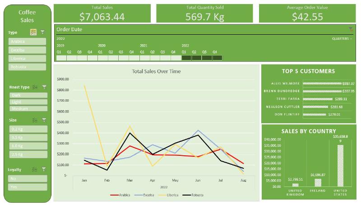Select the 2.5 Kg size option
The height and width of the screenshot is (205, 361).
point(27,155)
